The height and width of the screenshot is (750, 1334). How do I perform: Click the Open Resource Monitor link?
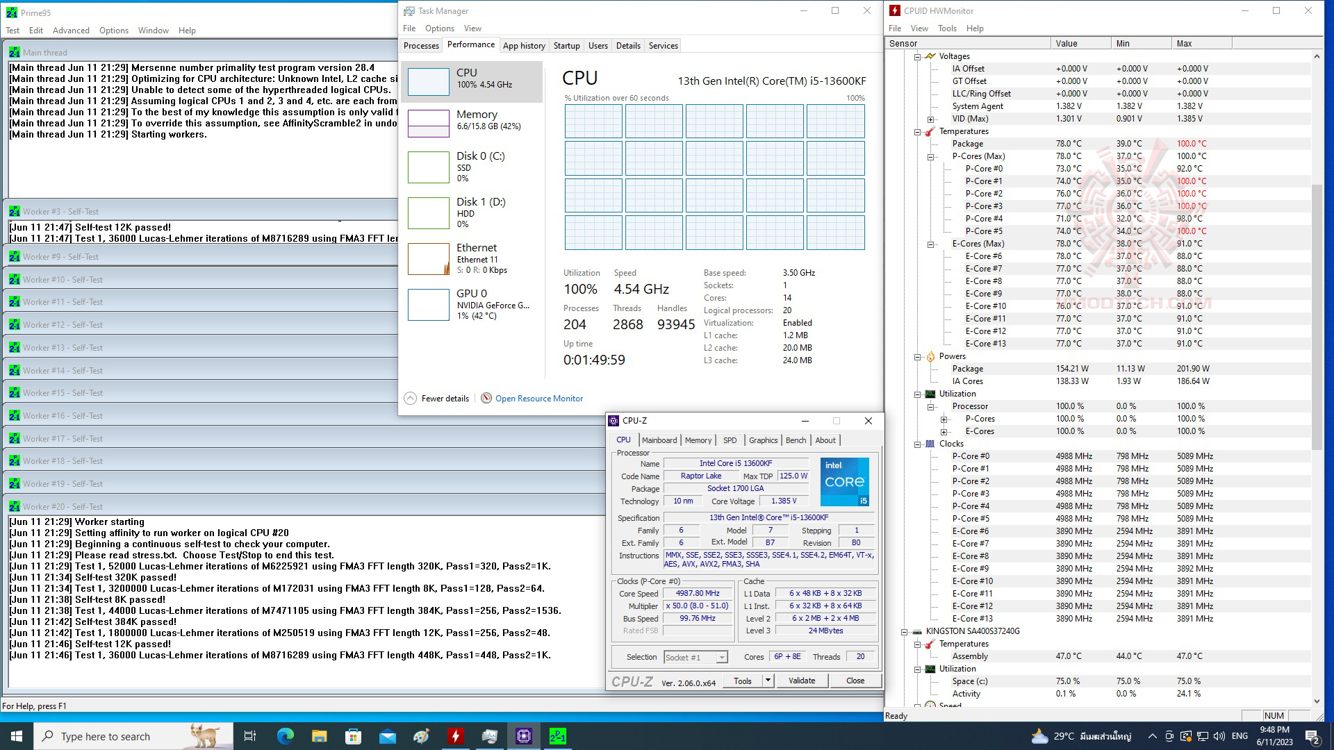point(539,399)
